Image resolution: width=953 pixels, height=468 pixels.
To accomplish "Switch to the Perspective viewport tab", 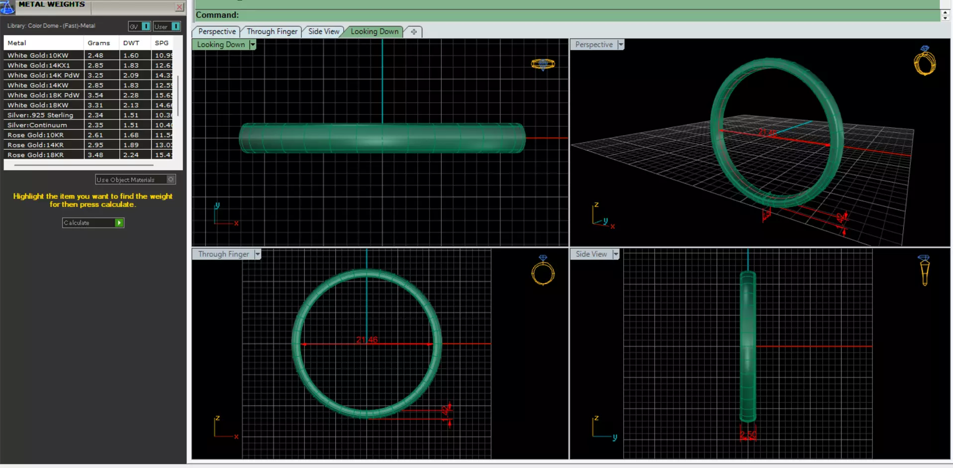I will coord(217,31).
